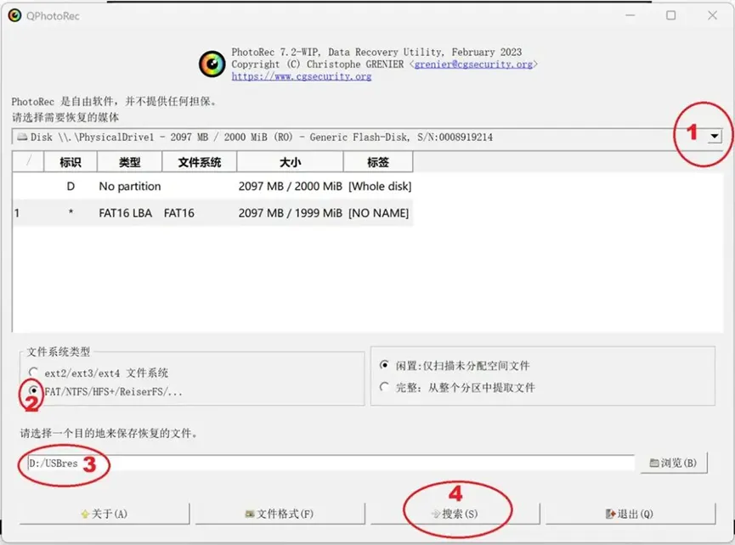735x545 pixels.
Task: Select the No partition Whole disk row
Action: click(212, 187)
